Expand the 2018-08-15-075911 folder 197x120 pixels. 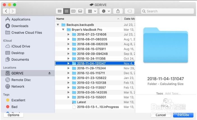coord(68,49)
